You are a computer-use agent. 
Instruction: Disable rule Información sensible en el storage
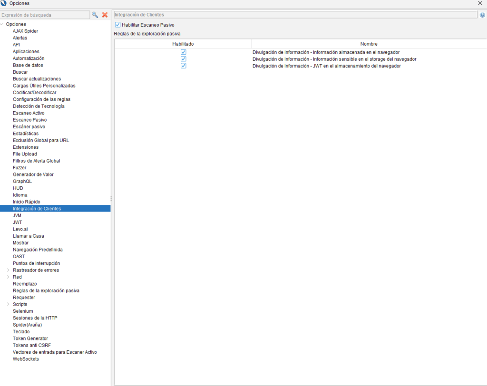pyautogui.click(x=183, y=59)
